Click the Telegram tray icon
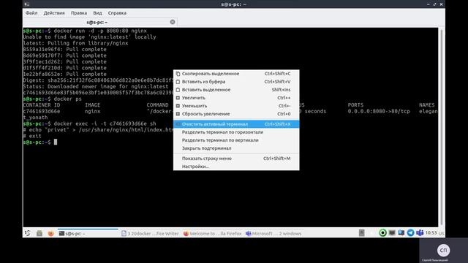The height and width of the screenshot is (263, 468). pos(410,233)
